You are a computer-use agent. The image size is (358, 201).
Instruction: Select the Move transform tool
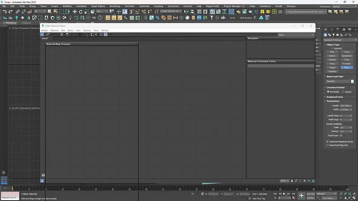pos(75,12)
